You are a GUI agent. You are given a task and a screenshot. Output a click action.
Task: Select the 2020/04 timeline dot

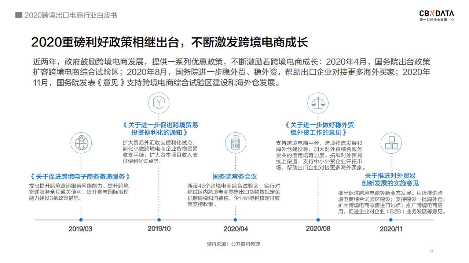tap(235, 221)
